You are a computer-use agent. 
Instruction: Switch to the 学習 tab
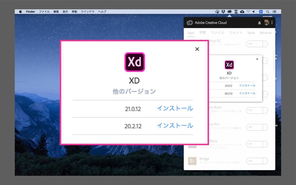[x=203, y=33]
